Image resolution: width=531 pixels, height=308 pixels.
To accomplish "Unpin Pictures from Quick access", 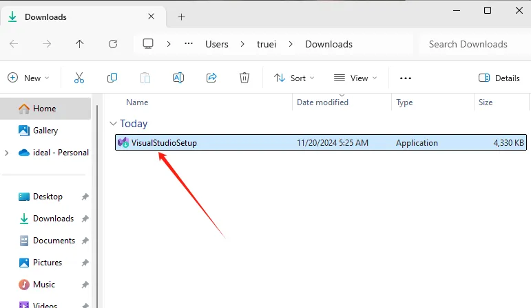I will click(85, 263).
